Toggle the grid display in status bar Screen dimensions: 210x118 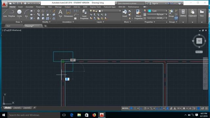[131, 108]
